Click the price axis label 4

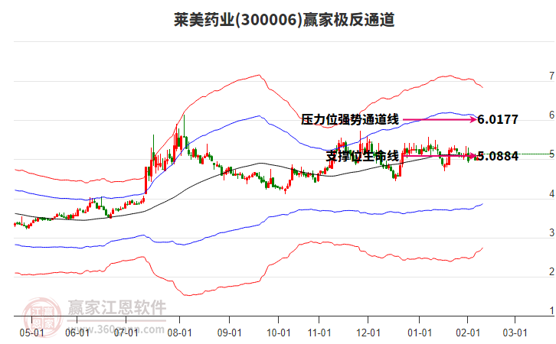click(x=551, y=193)
